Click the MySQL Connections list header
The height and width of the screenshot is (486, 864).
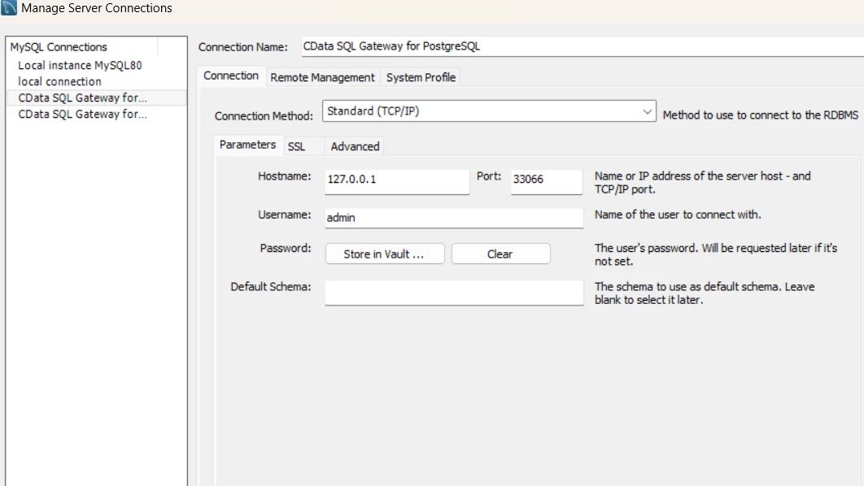click(x=83, y=47)
